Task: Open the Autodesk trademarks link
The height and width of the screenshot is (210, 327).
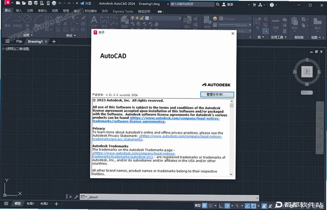Action: pyautogui.click(x=134, y=155)
